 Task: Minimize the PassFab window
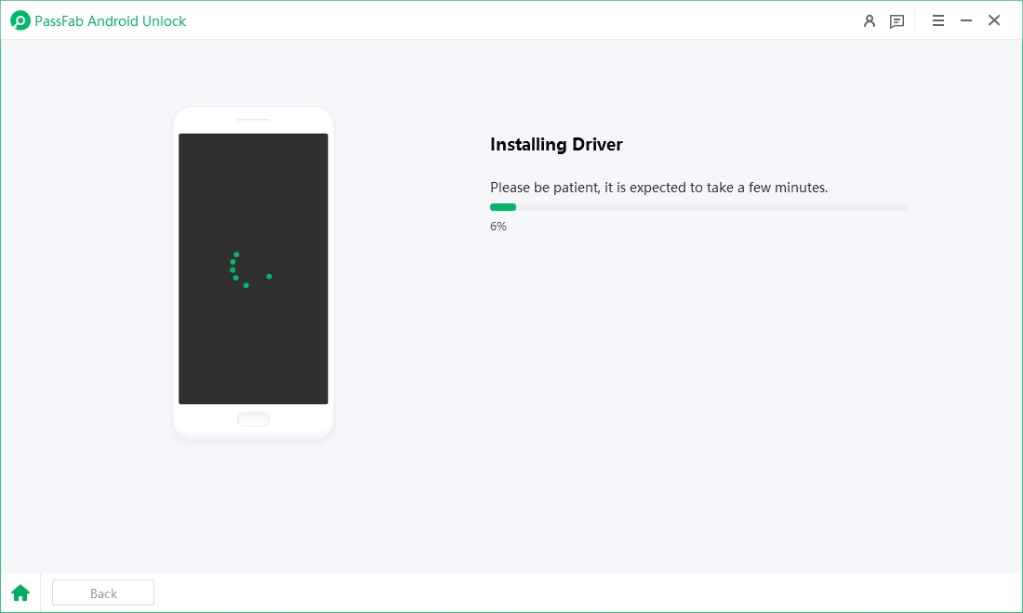coord(966,20)
